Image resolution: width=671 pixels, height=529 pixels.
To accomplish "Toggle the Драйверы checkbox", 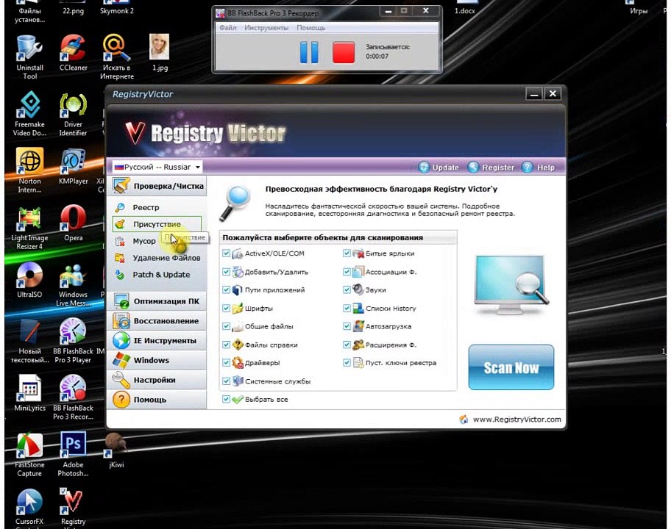I will pyautogui.click(x=227, y=363).
